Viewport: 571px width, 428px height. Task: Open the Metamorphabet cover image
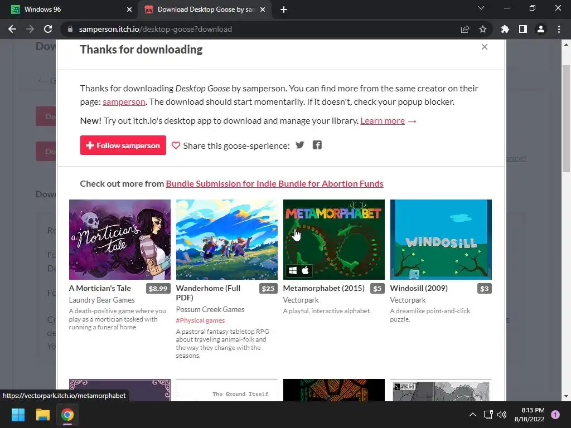pos(334,240)
